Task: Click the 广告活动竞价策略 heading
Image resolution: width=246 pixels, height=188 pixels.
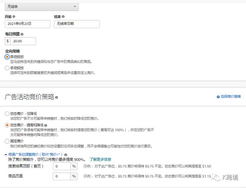Action: click(x=29, y=97)
